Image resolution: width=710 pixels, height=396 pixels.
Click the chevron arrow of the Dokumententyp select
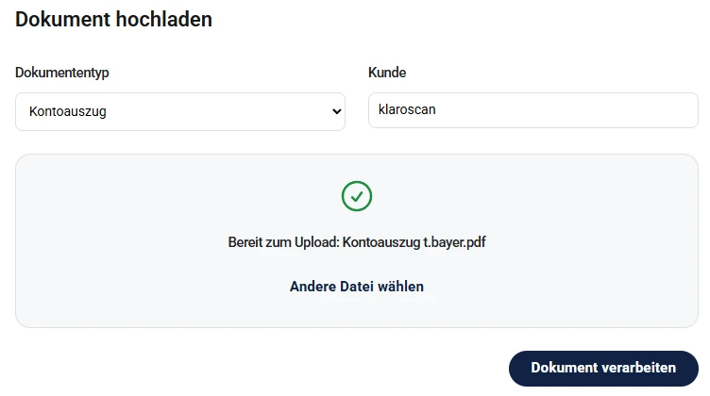tap(336, 111)
